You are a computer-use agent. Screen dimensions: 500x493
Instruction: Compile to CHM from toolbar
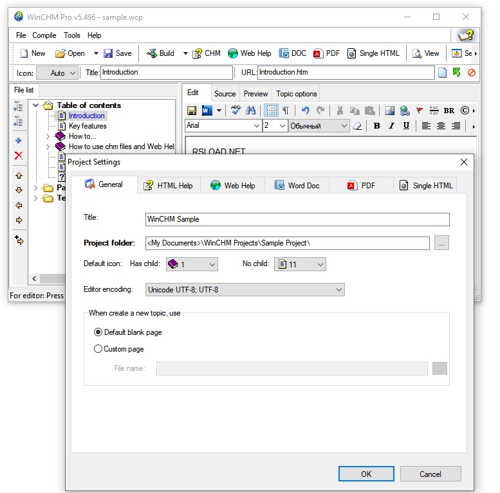pyautogui.click(x=207, y=53)
